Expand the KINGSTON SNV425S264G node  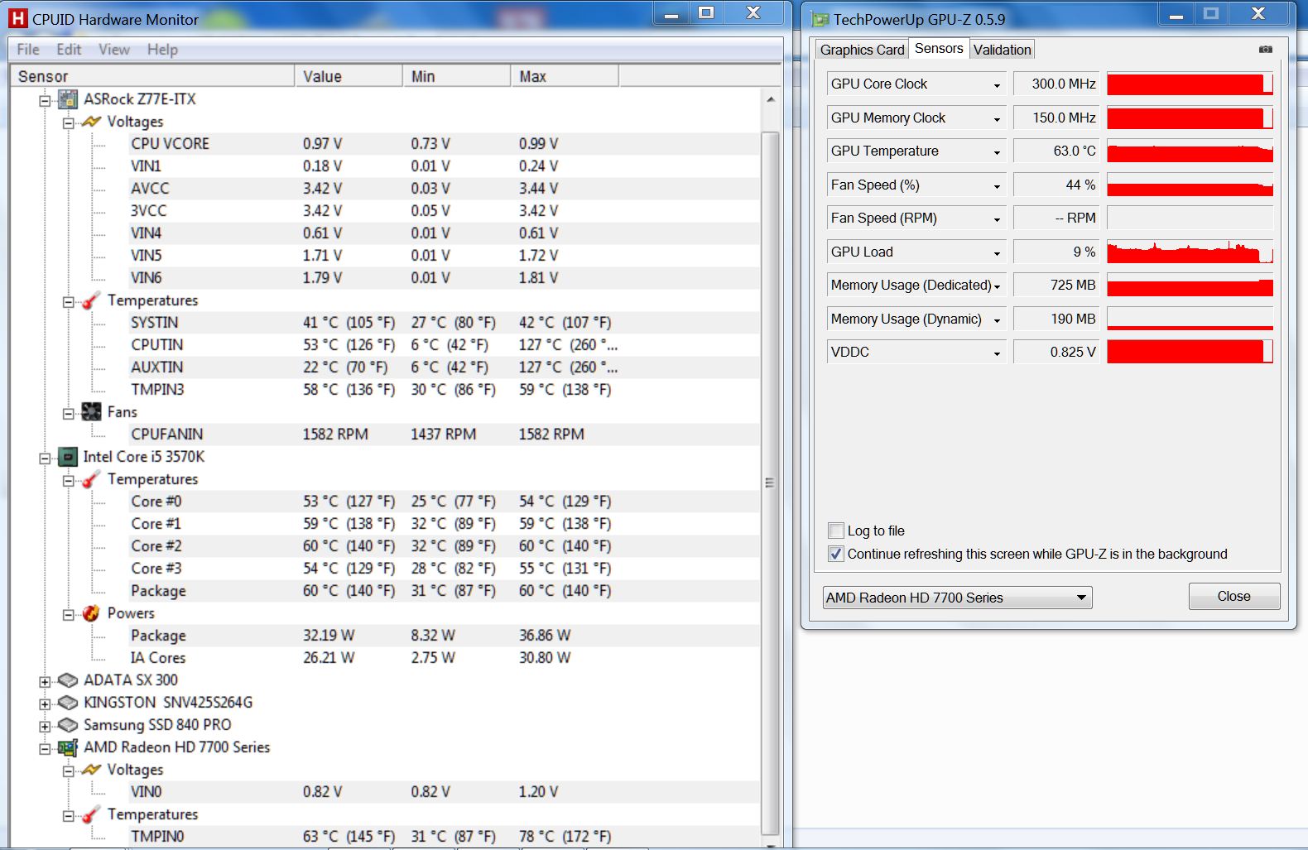click(45, 704)
